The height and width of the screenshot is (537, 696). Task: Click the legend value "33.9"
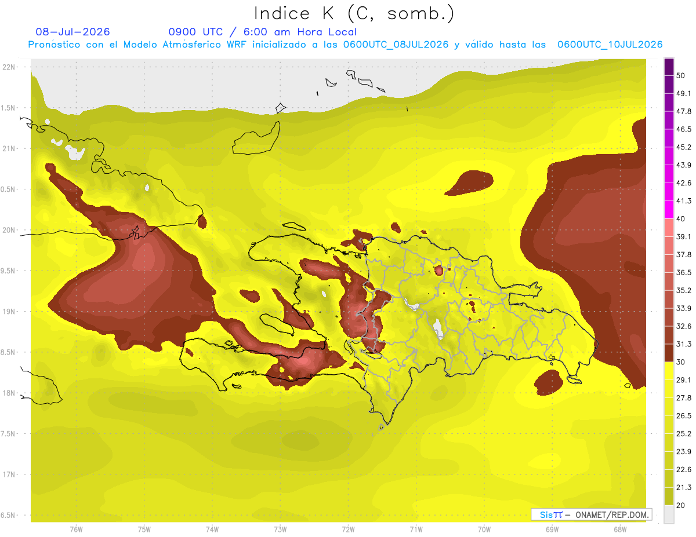coord(684,308)
